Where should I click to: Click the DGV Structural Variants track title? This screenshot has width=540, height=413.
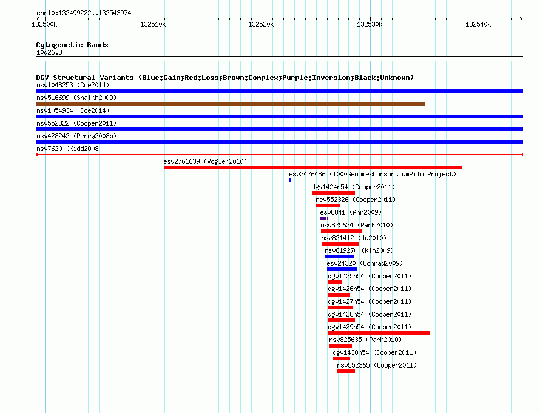click(225, 78)
